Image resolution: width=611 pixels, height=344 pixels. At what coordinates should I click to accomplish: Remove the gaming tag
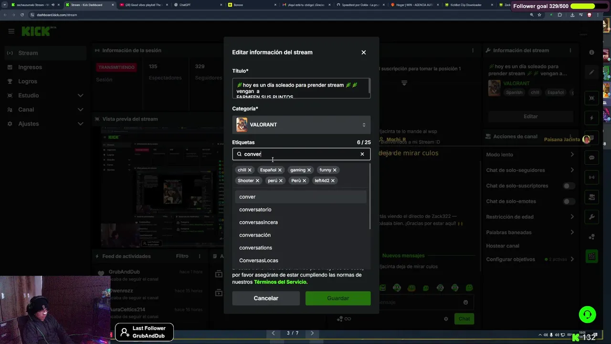(309, 170)
